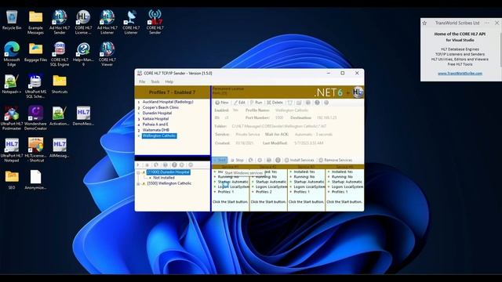Screen dimensions: 502x282
Task: Click the star icon on TransWorld Scribes panel
Action: click(424, 23)
